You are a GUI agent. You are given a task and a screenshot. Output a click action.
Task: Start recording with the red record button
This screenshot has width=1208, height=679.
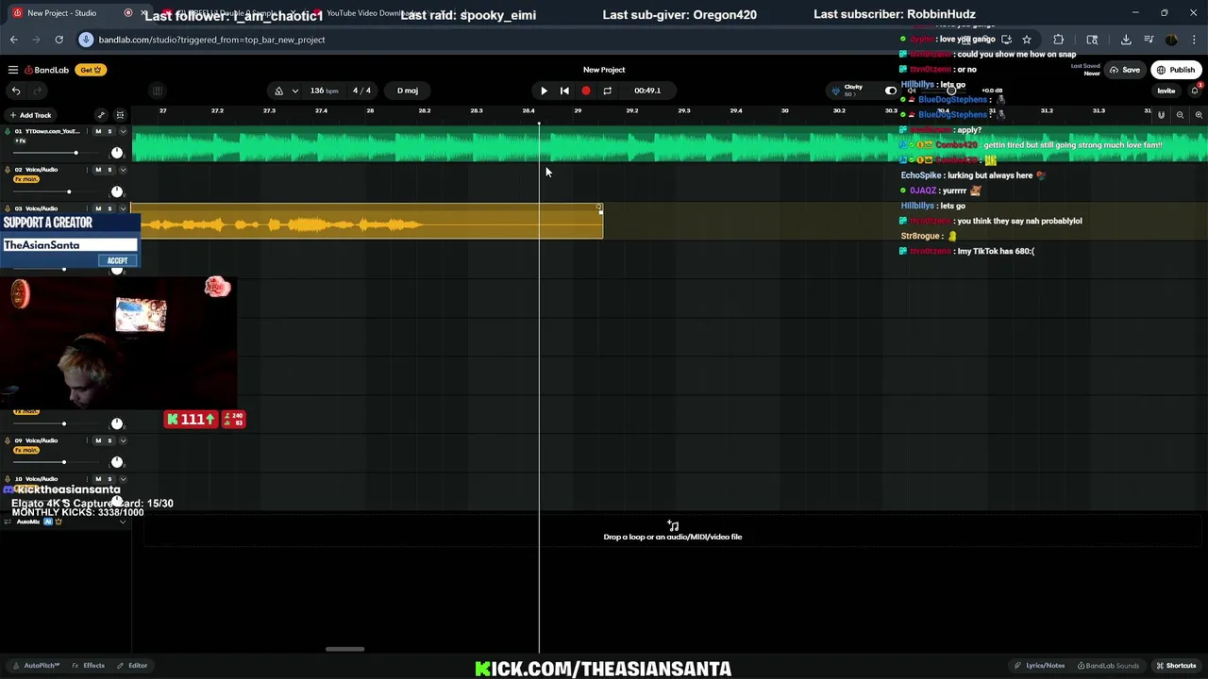(x=586, y=91)
